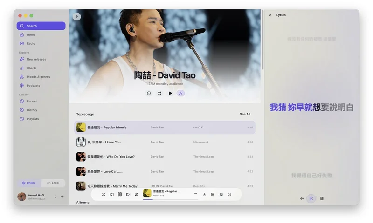Select the faded upcoming lyric line below
The image size is (373, 223).
pyautogui.click(x=311, y=176)
